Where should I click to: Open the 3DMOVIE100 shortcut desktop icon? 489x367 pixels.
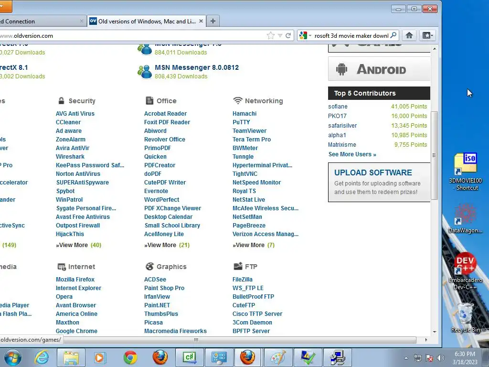click(465, 172)
